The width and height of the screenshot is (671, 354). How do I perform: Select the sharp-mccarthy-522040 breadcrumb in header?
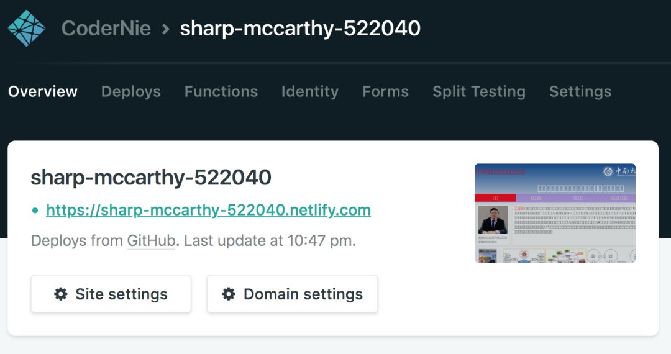300,29
